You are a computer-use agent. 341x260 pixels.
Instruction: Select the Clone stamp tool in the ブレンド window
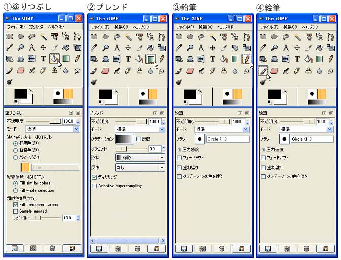coord(139,70)
